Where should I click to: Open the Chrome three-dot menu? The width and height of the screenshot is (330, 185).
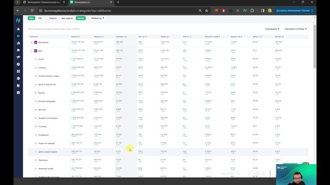(x=312, y=10)
